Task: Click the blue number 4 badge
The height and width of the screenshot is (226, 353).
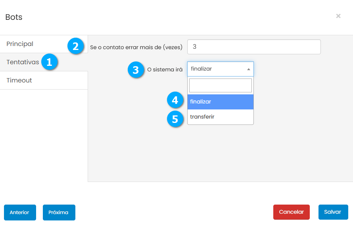Action: tap(175, 101)
